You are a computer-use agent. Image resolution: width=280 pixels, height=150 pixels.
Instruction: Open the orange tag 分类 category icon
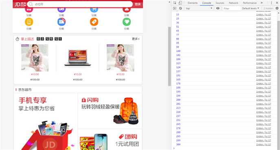point(94,22)
